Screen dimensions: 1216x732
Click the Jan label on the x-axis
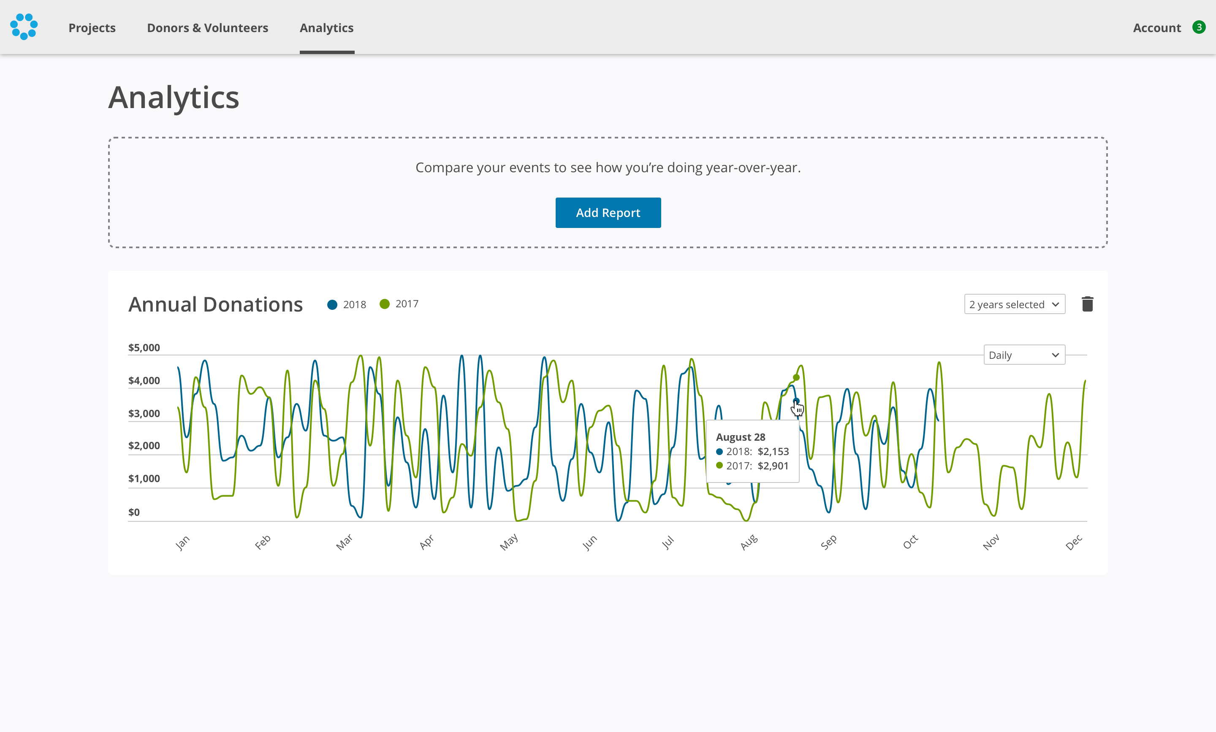182,542
